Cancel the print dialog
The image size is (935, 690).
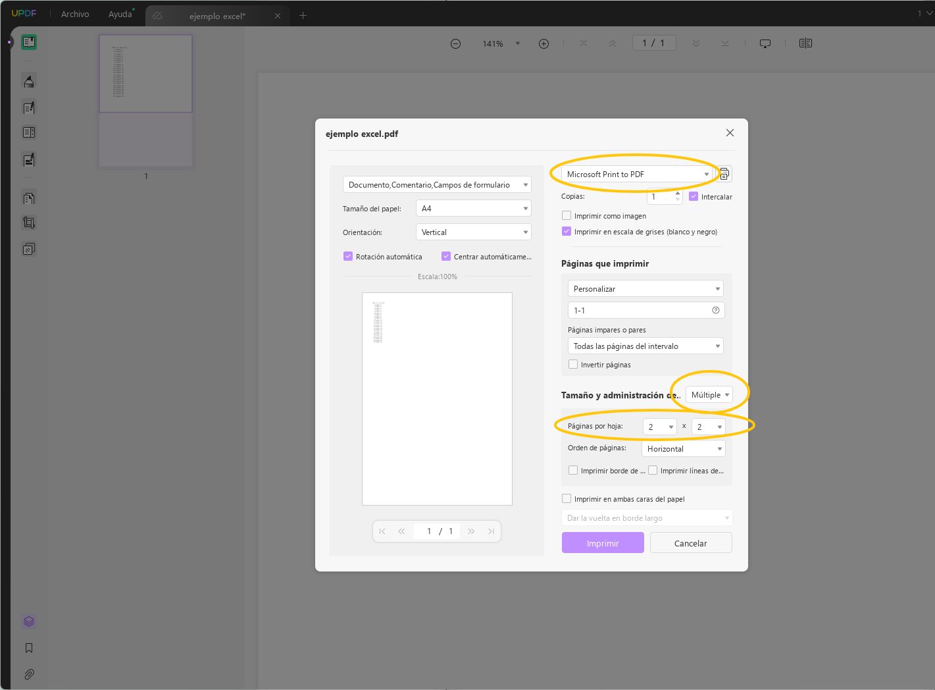pyautogui.click(x=690, y=543)
